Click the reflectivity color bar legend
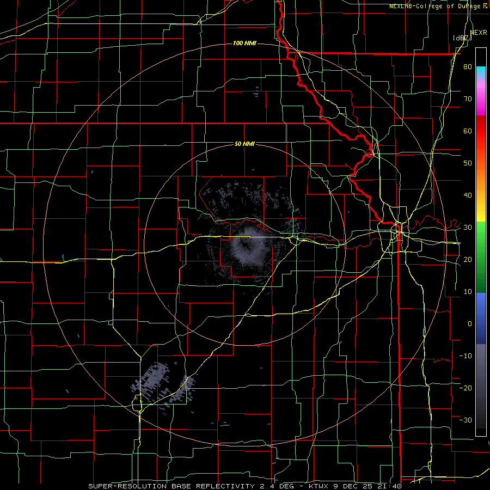The width and height of the screenshot is (490, 490). tap(481, 242)
